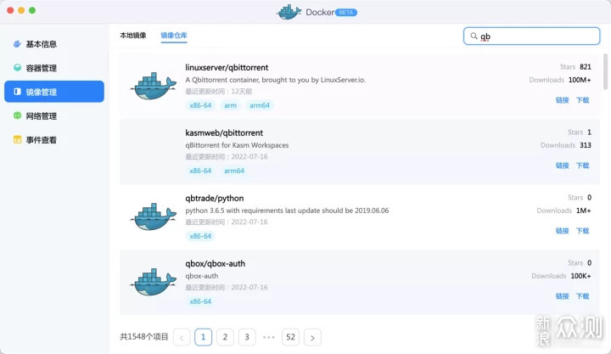Click the Downloads 313 value
This screenshot has width=611, height=354.
click(x=586, y=145)
